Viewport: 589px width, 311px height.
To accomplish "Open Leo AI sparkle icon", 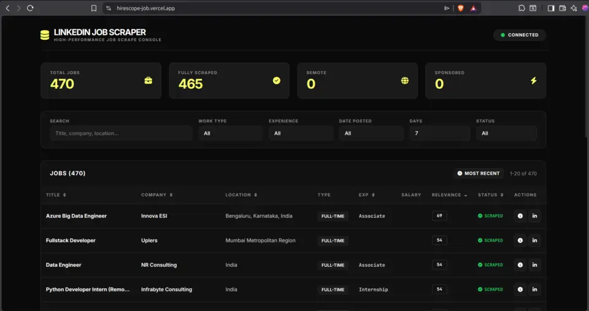I will pos(574,8).
